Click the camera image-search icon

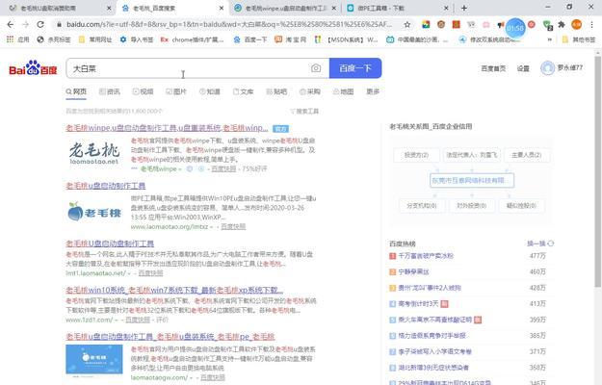(316, 68)
